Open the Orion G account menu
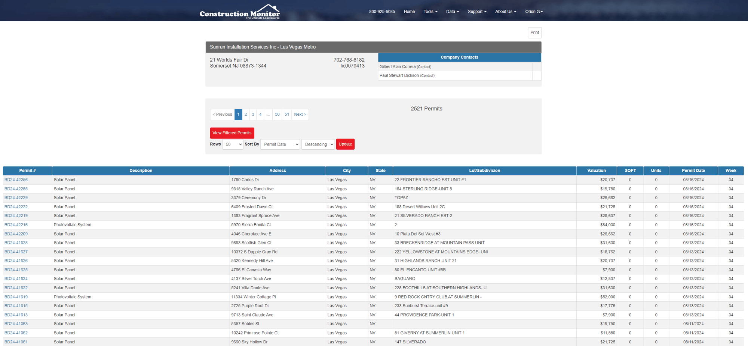The image size is (748, 346). tap(534, 12)
